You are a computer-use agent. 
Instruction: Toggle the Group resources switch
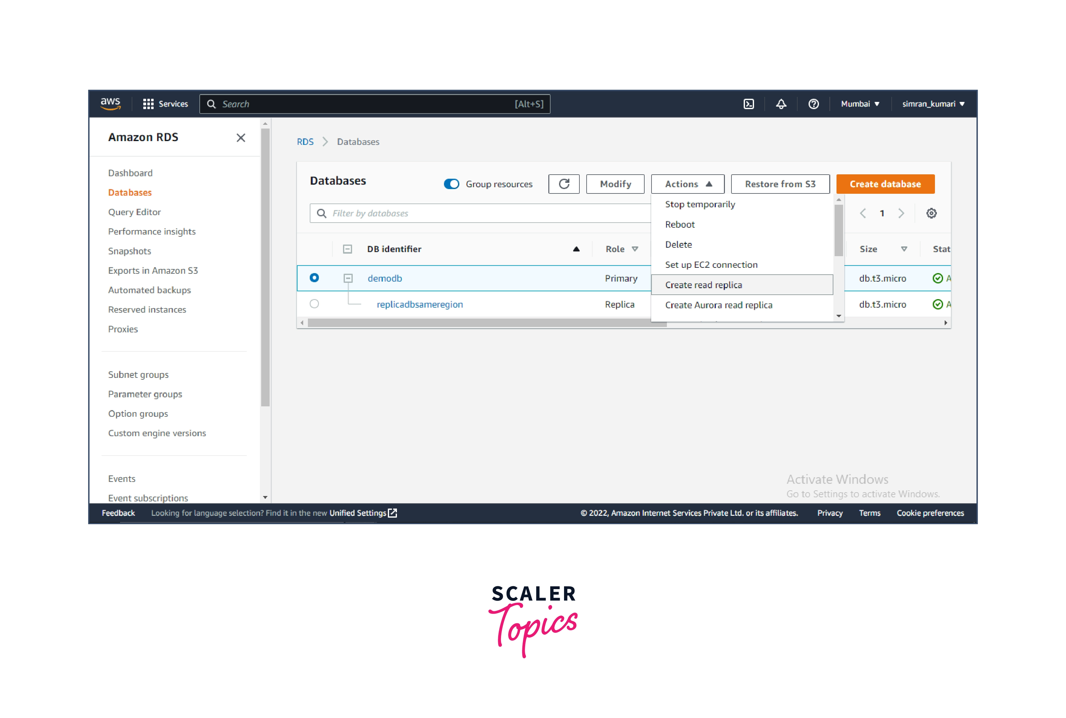(451, 184)
